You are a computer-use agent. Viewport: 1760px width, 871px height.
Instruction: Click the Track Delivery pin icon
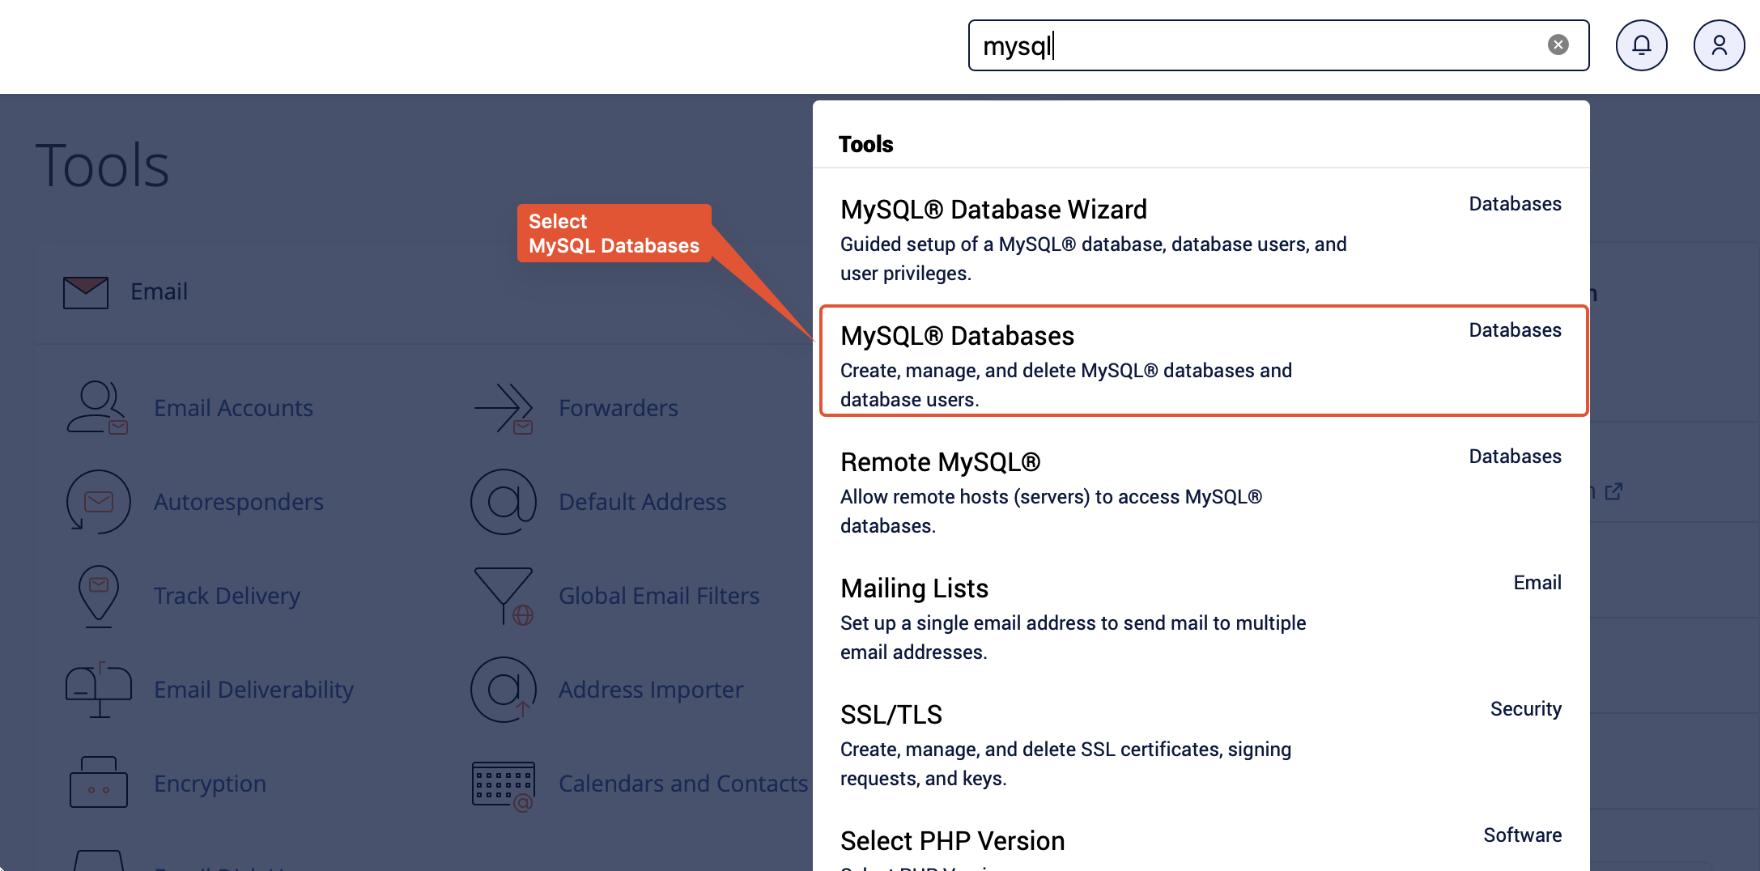(x=99, y=596)
